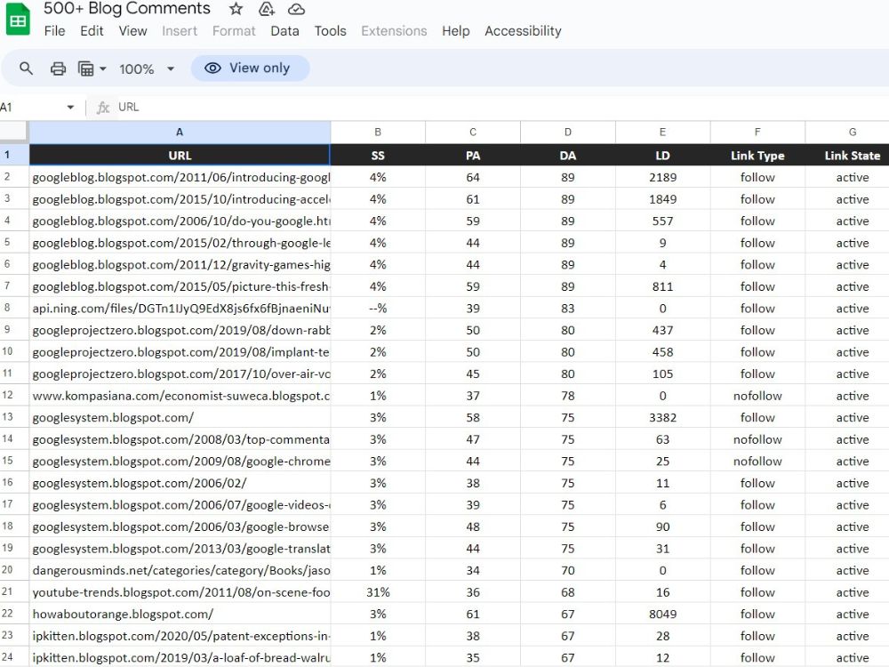Viewport: 889px width, 667px height.
Task: Open the name box dropdown arrow
Action: pos(70,108)
